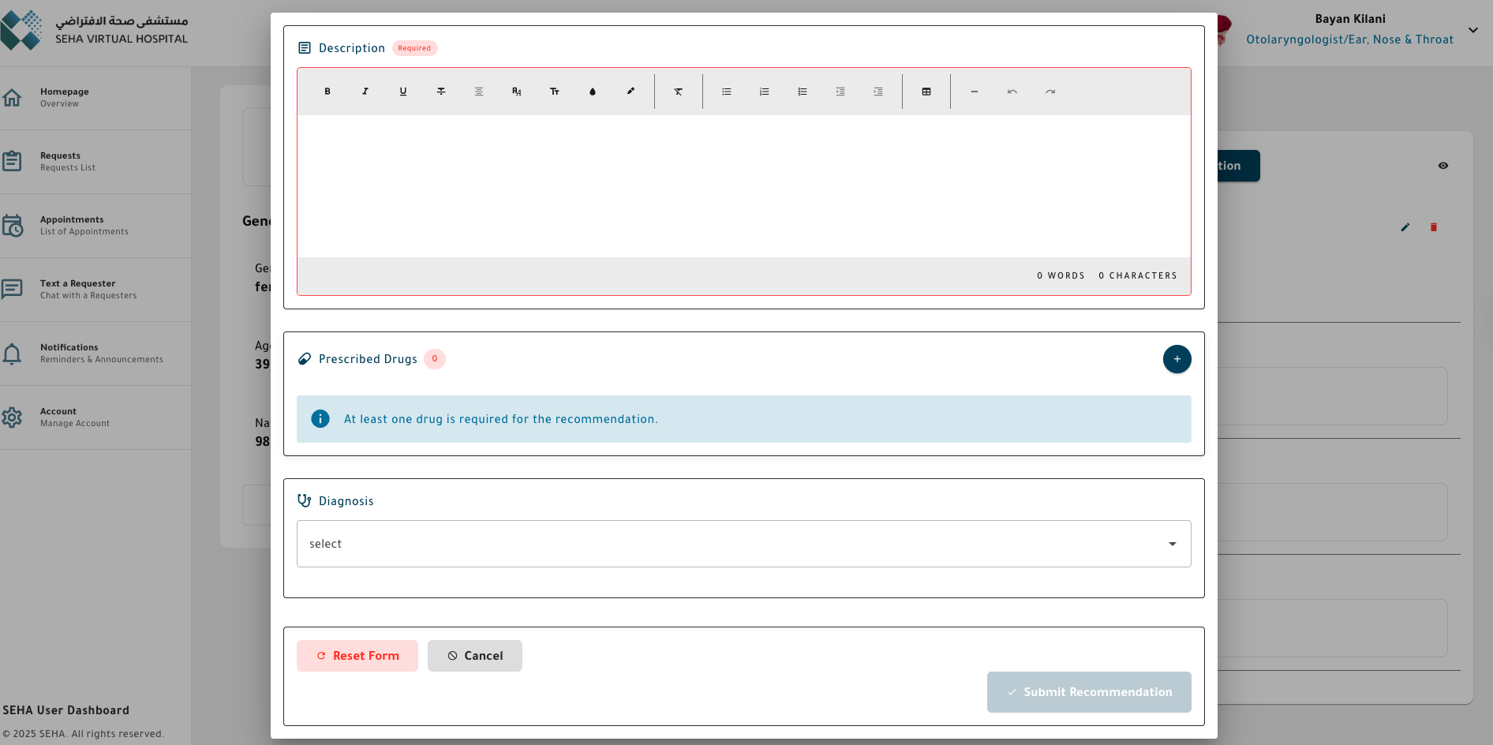Open the Diagnosis select dropdown
Image resolution: width=1493 pixels, height=745 pixels.
coord(743,544)
